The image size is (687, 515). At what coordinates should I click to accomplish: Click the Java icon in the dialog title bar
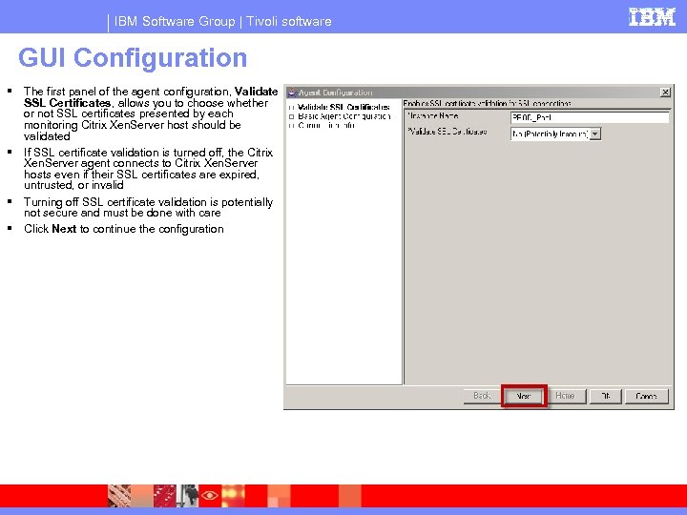point(292,92)
